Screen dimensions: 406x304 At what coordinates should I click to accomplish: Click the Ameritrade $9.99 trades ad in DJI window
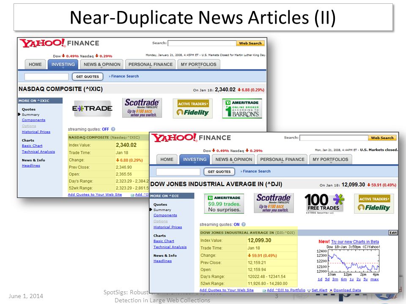tap(224, 204)
